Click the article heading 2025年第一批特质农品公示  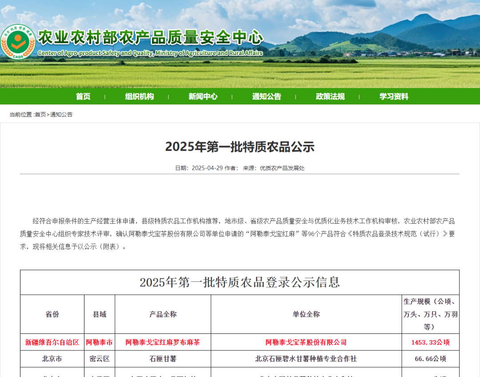[240, 147]
